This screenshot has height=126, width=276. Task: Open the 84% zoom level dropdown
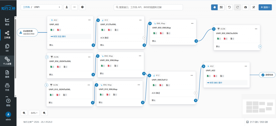(34, 113)
